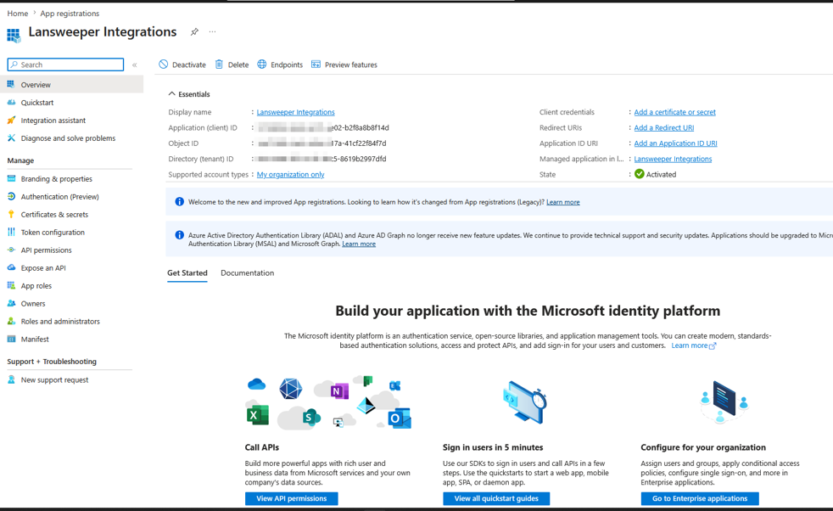Click the Configure for your organization illustration
The height and width of the screenshot is (511, 833).
point(724,402)
